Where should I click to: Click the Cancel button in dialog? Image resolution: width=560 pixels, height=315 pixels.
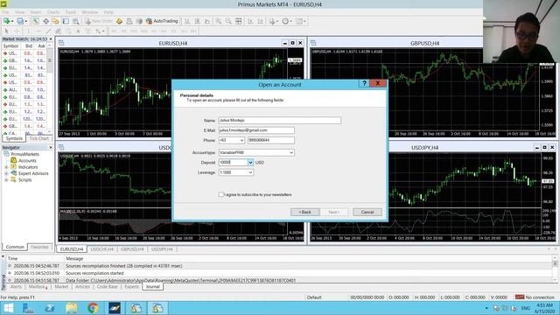[367, 212]
